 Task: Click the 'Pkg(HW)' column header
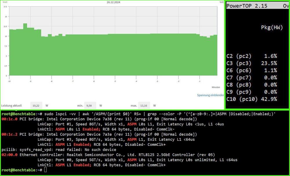point(272,28)
